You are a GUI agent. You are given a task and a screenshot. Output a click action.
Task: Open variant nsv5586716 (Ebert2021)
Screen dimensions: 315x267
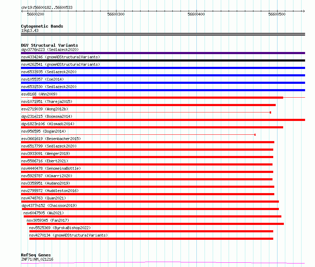pyautogui.click(x=45, y=161)
